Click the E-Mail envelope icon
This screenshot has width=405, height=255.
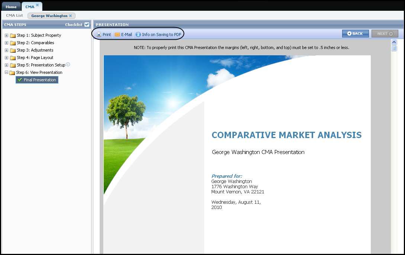[118, 35]
